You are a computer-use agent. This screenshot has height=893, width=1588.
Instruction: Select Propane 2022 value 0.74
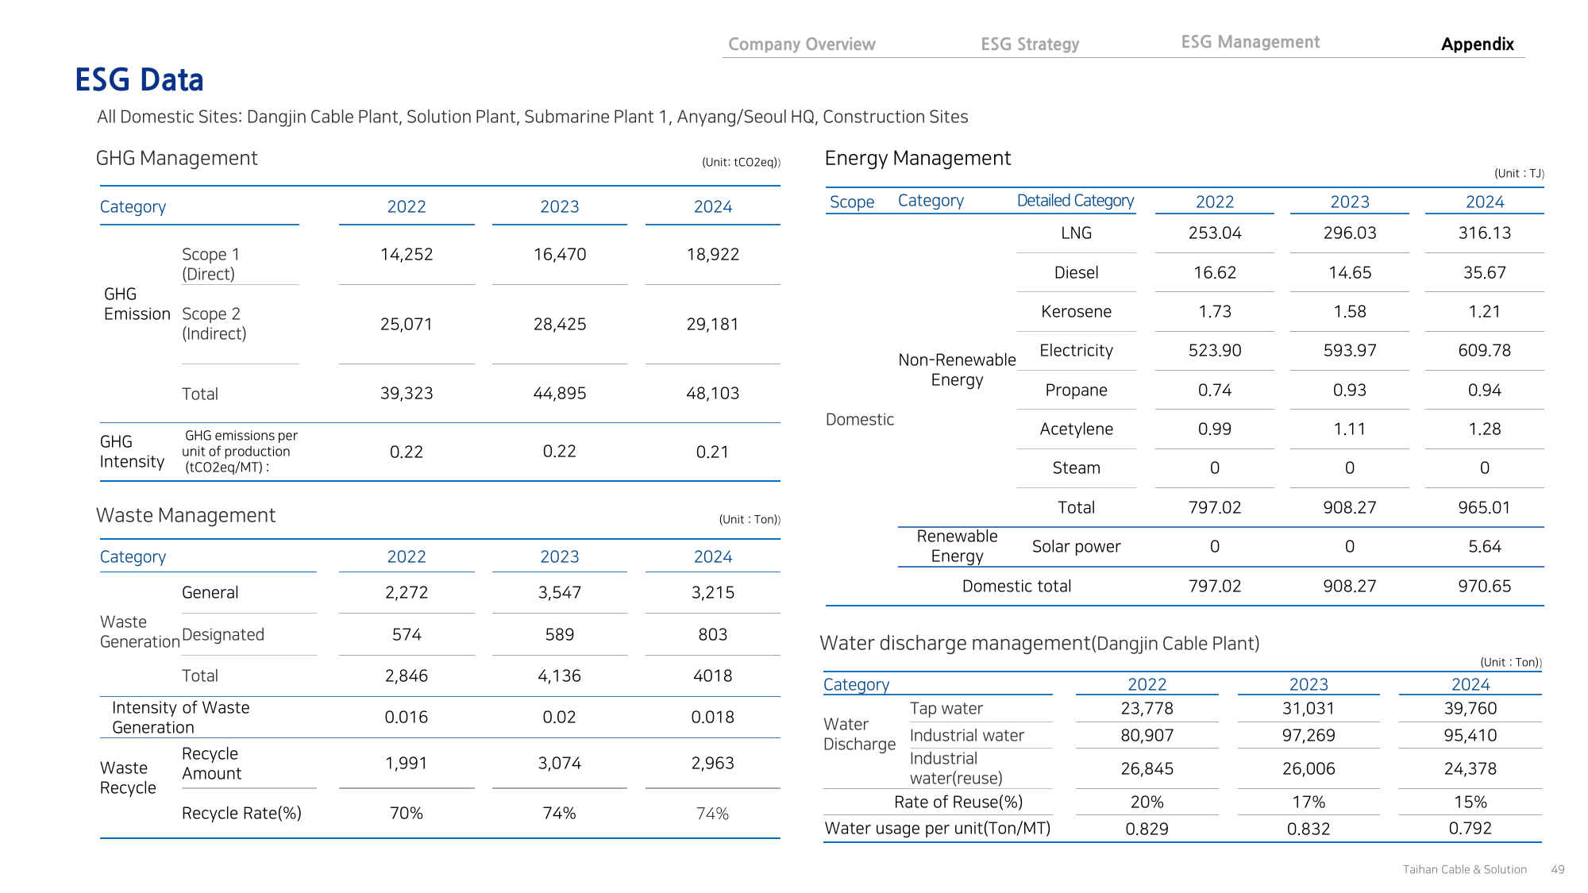(1215, 390)
